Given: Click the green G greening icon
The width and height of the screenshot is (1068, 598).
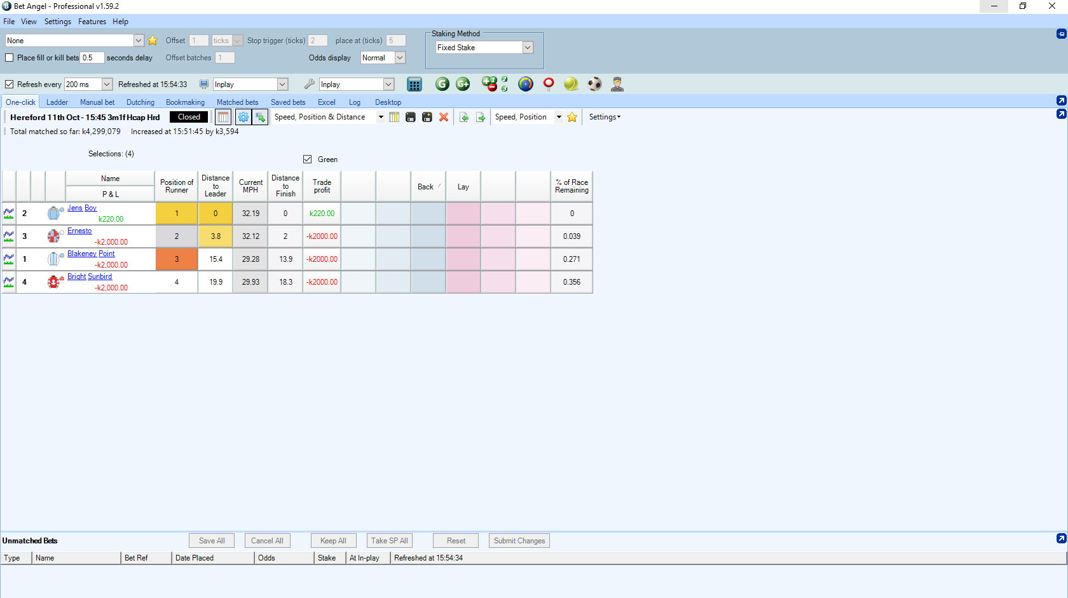Looking at the screenshot, I should [x=442, y=84].
